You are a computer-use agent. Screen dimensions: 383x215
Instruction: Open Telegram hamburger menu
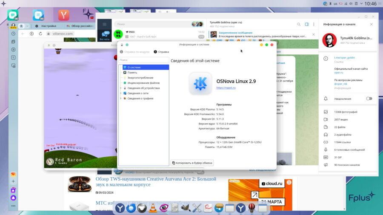[x=105, y=24]
